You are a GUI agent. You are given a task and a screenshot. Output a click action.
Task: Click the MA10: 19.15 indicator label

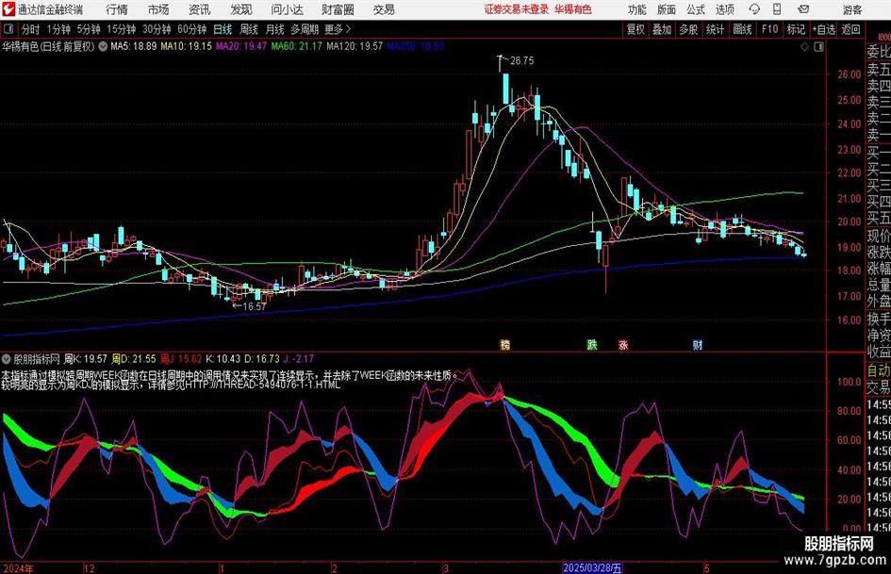(187, 46)
